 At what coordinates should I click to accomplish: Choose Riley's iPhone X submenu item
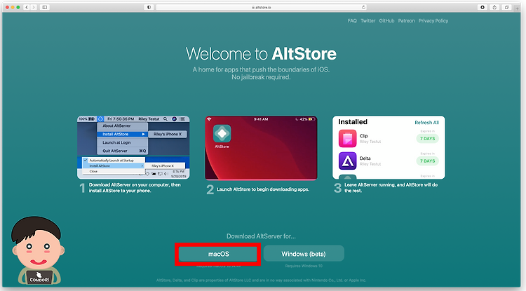click(168, 134)
